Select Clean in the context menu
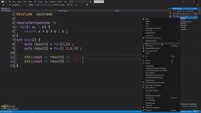 pos(161,24)
